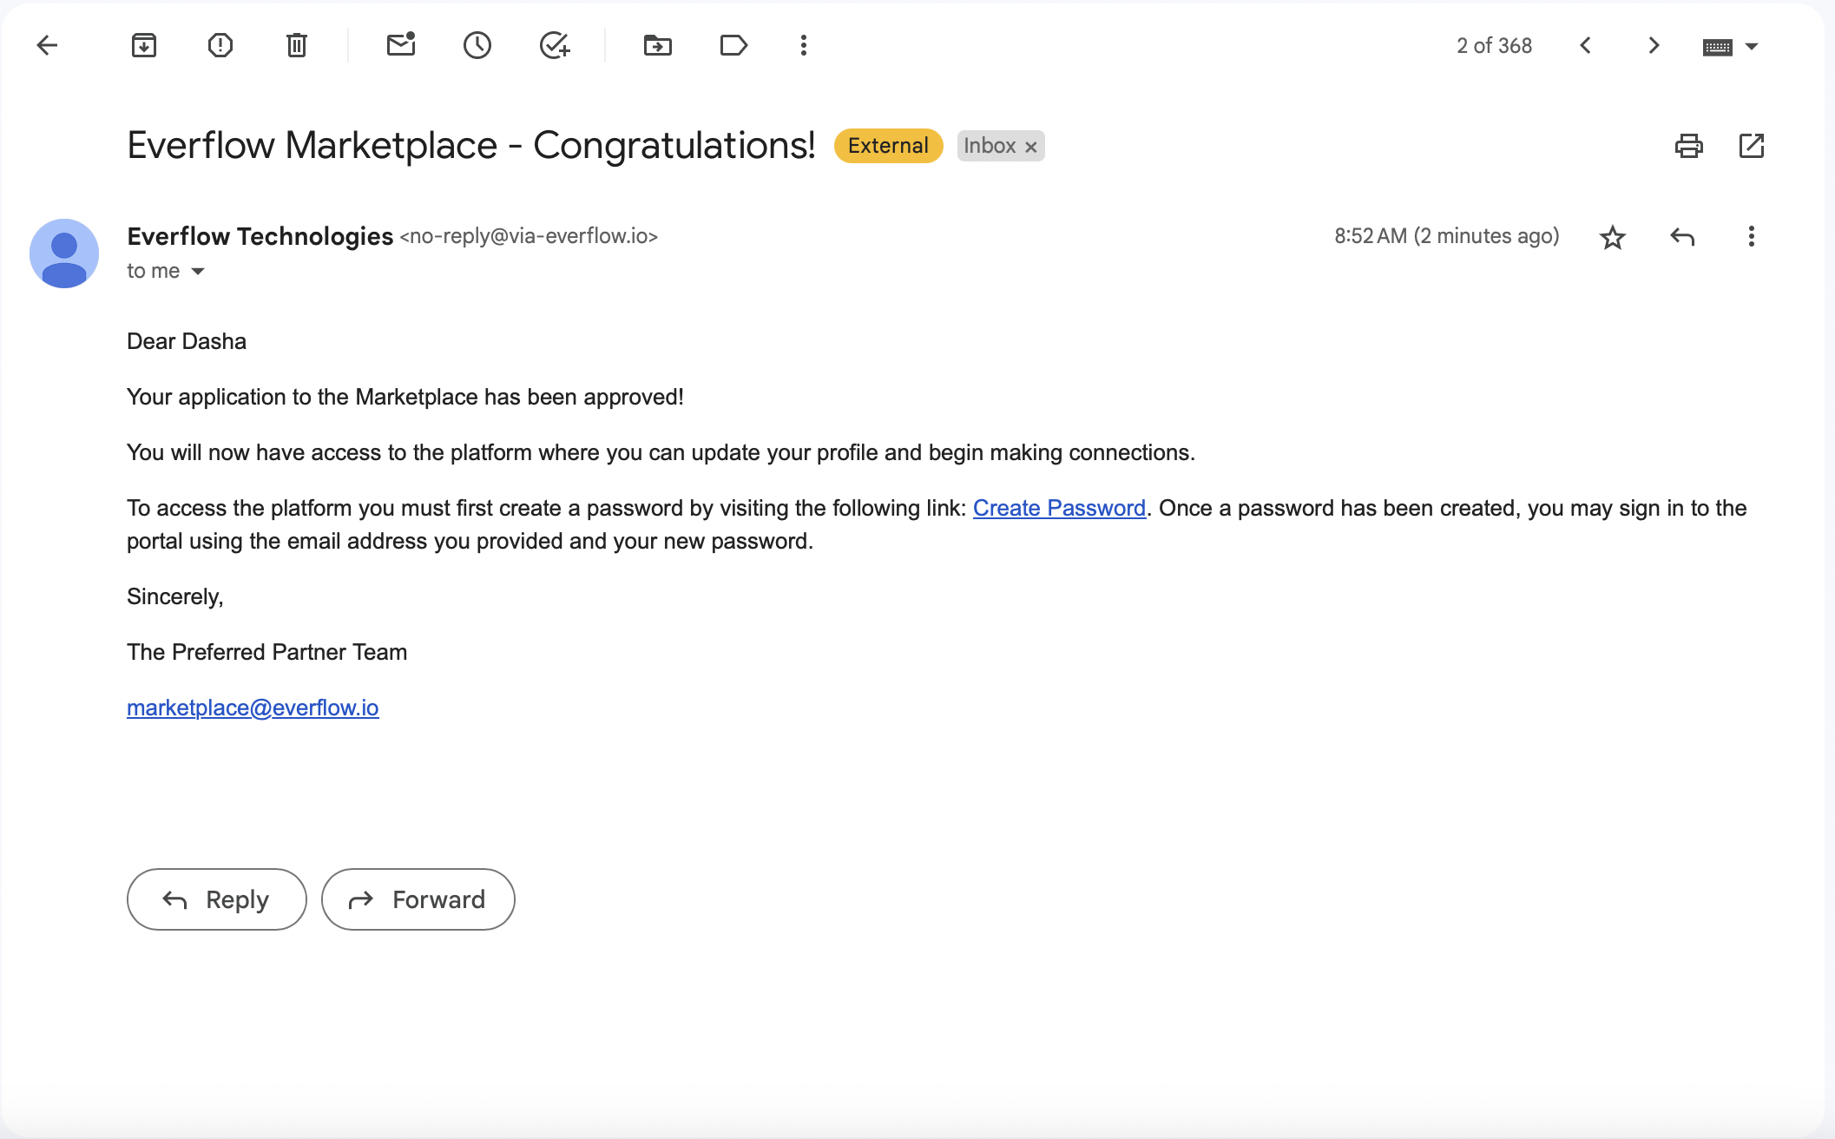Click the '2 of 368' counter
Viewport: 1835px width, 1139px height.
point(1494,46)
